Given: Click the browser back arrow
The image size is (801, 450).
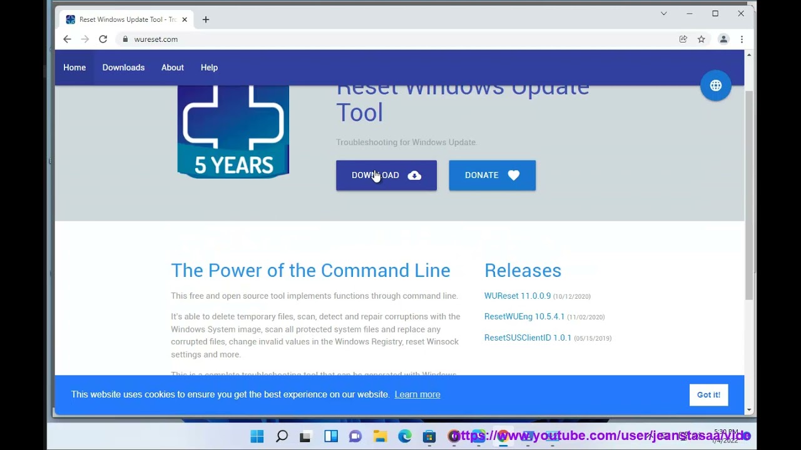Looking at the screenshot, I should [x=67, y=39].
